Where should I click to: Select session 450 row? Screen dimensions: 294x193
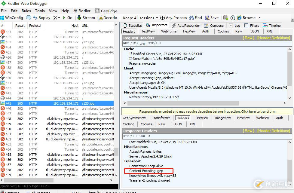[x=57, y=129]
